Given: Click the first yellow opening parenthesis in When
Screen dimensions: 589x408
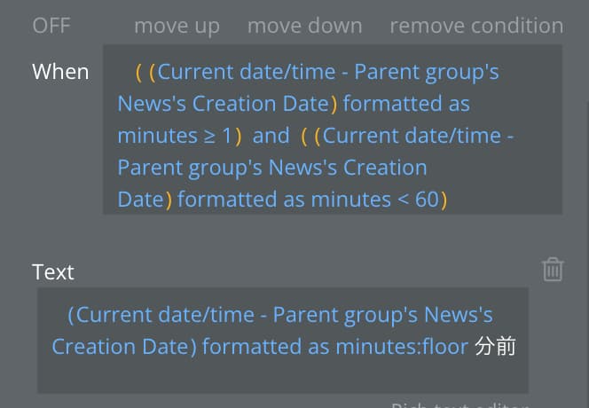Looking at the screenshot, I should click(x=138, y=73).
